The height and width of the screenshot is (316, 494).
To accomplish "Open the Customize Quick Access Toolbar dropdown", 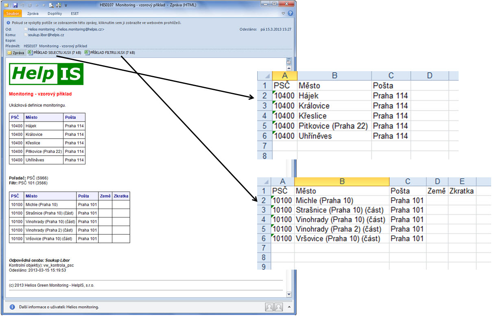I will click(66, 6).
